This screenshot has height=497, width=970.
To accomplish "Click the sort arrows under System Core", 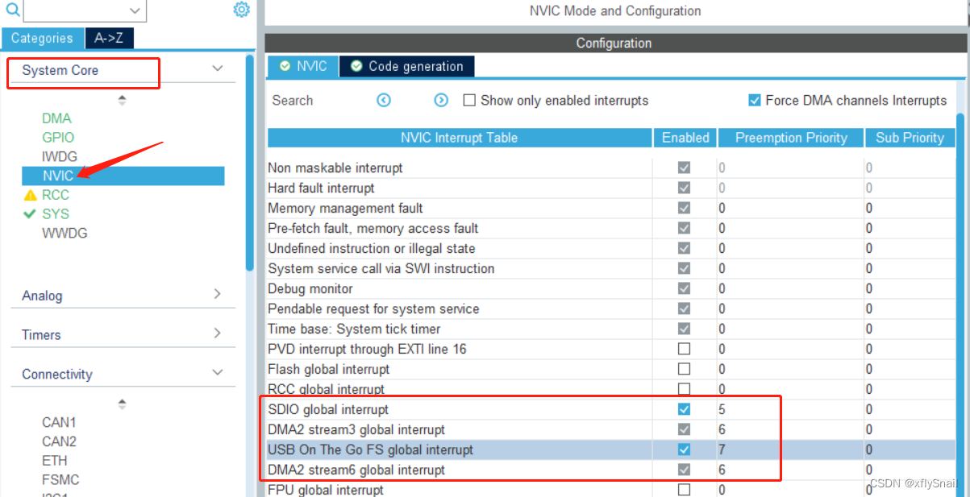I will (x=122, y=100).
